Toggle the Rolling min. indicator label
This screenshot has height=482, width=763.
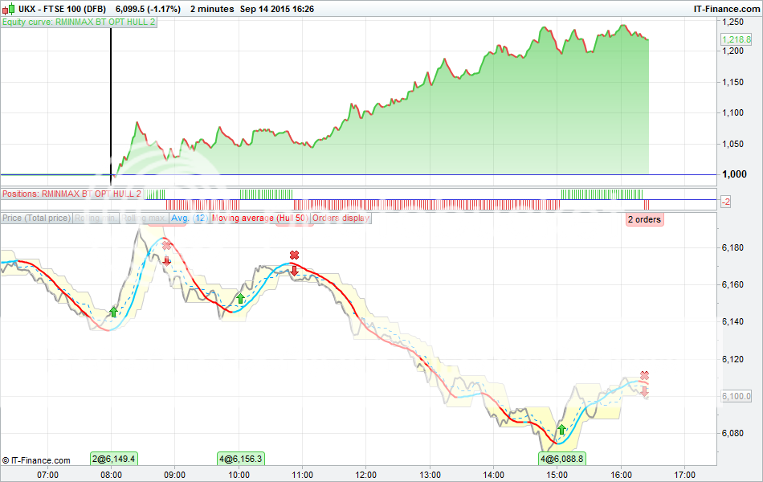coord(96,218)
